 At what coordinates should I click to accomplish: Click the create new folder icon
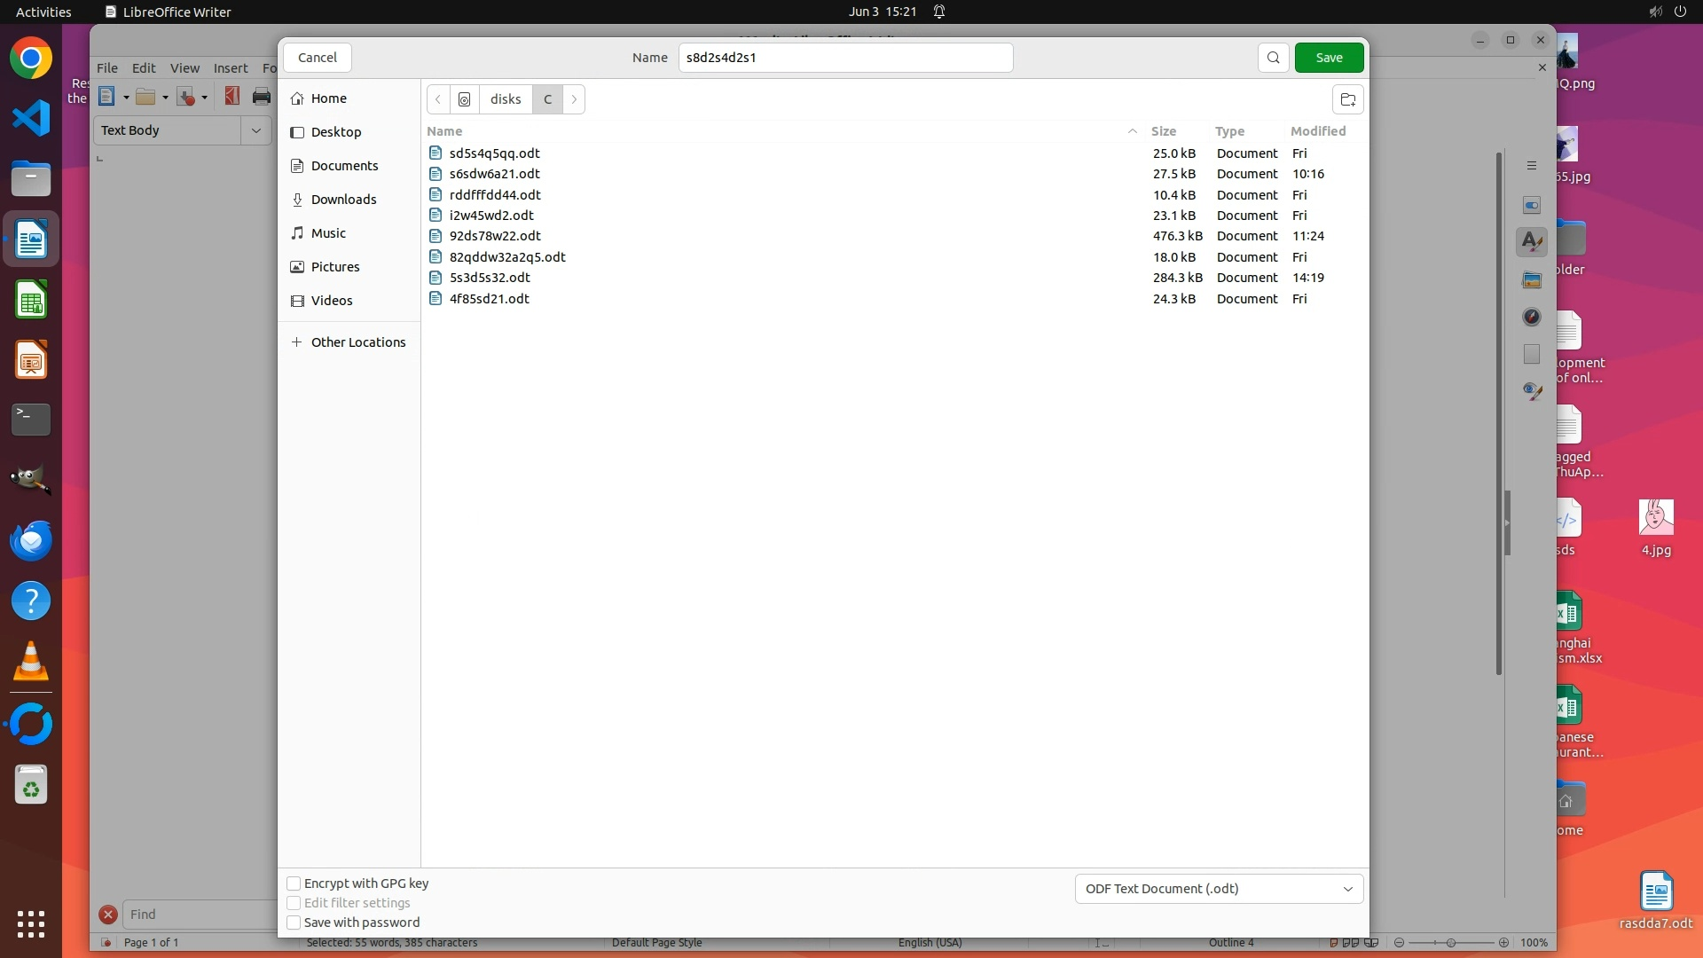1347,99
